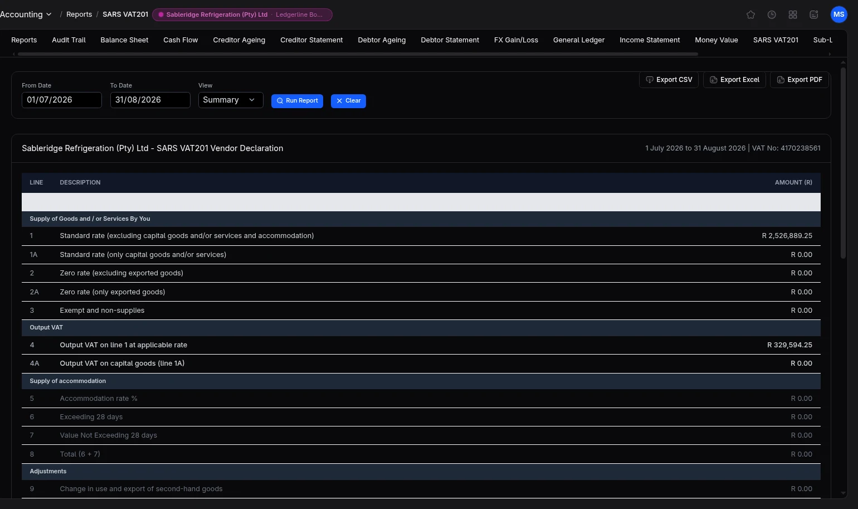
Task: Click the To Date field 31/08/2026
Action: click(x=150, y=100)
